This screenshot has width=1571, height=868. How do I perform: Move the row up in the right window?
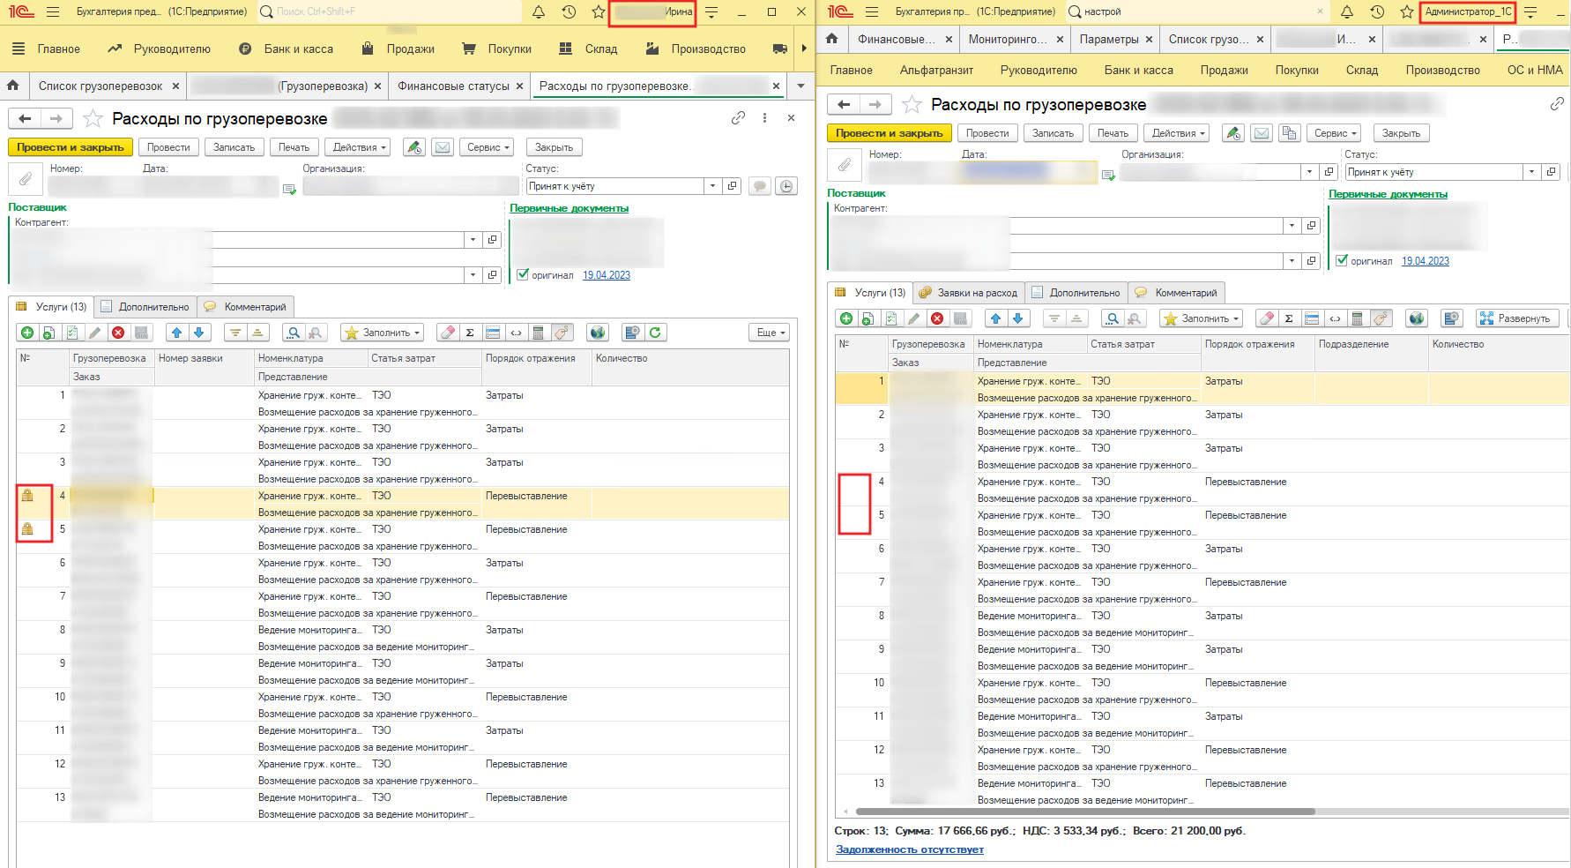tap(995, 318)
